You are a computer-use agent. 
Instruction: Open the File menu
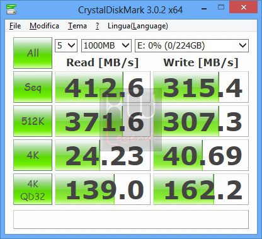tap(15, 26)
